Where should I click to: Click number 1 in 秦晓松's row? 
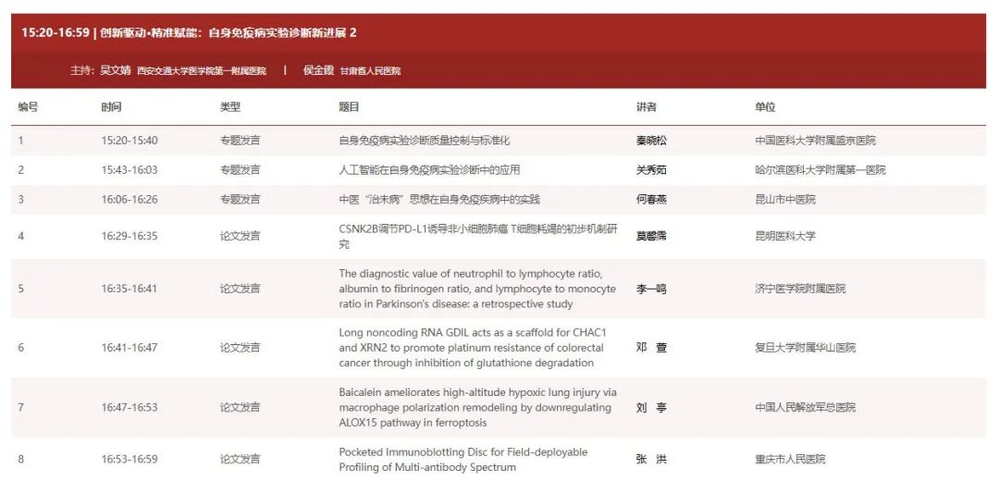pyautogui.click(x=21, y=141)
